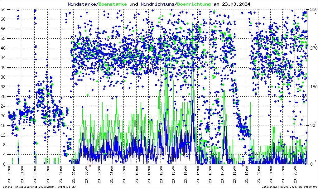Click the '00:00' time axis label
Image resolution: width=318 pixels, height=189 pixels.
click(9, 171)
